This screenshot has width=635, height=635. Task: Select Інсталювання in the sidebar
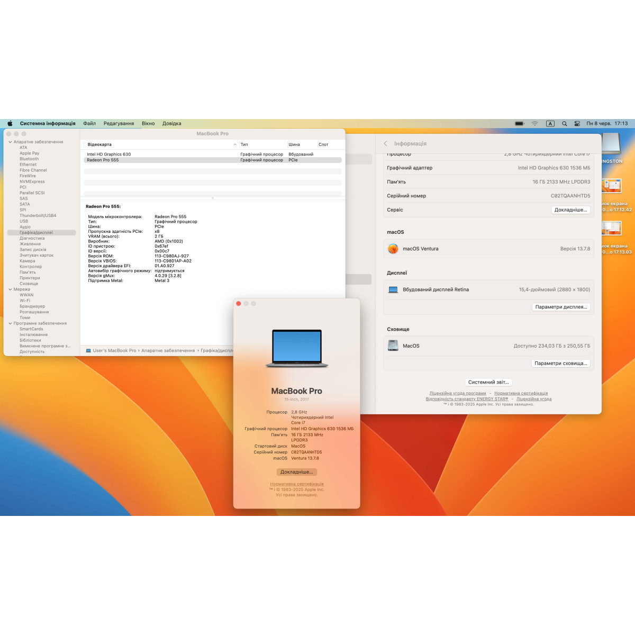point(33,334)
